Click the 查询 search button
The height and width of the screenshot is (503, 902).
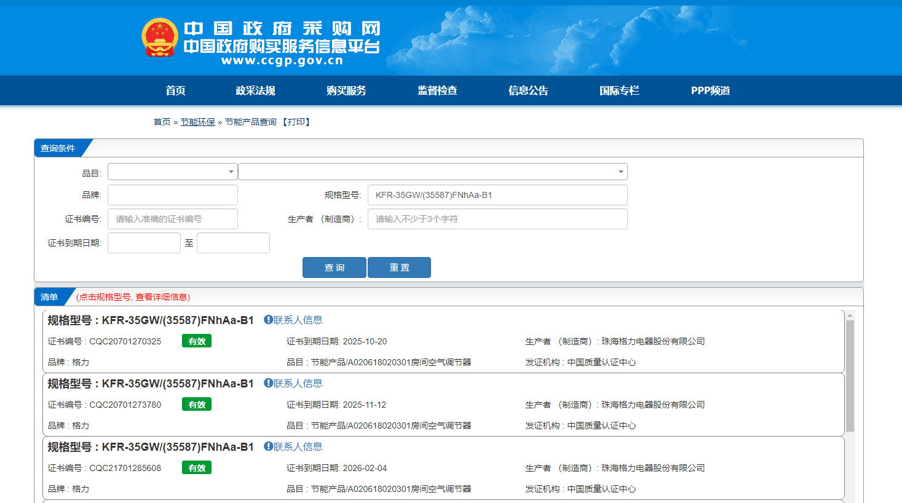334,267
